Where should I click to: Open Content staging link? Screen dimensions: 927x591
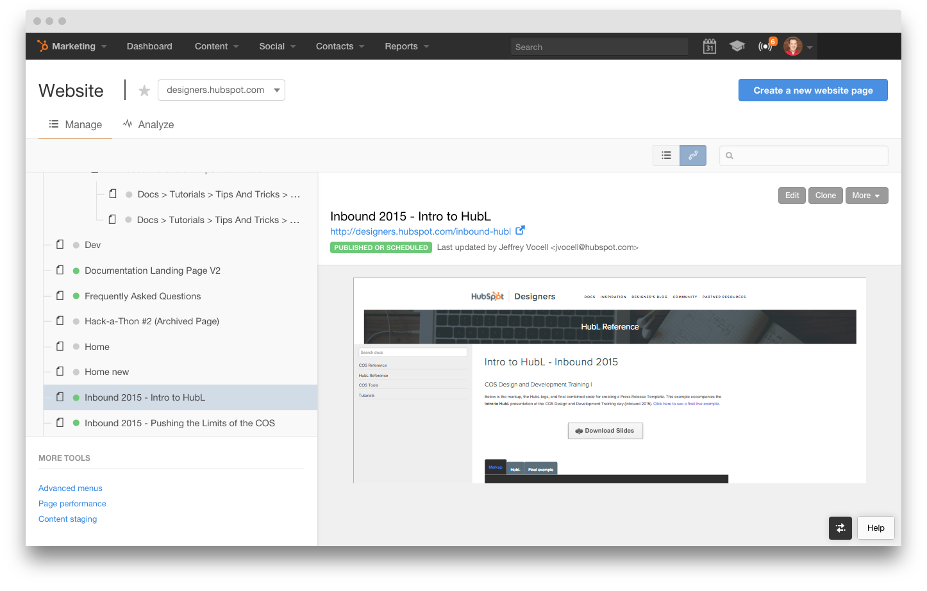point(68,519)
